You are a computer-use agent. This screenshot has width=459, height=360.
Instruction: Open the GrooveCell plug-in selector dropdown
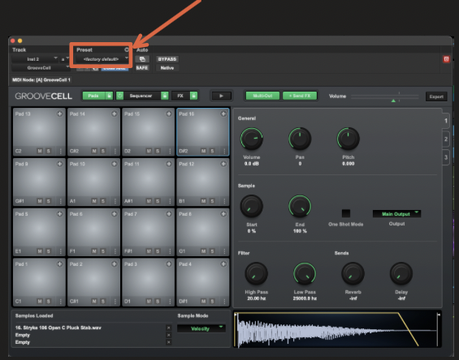41,68
